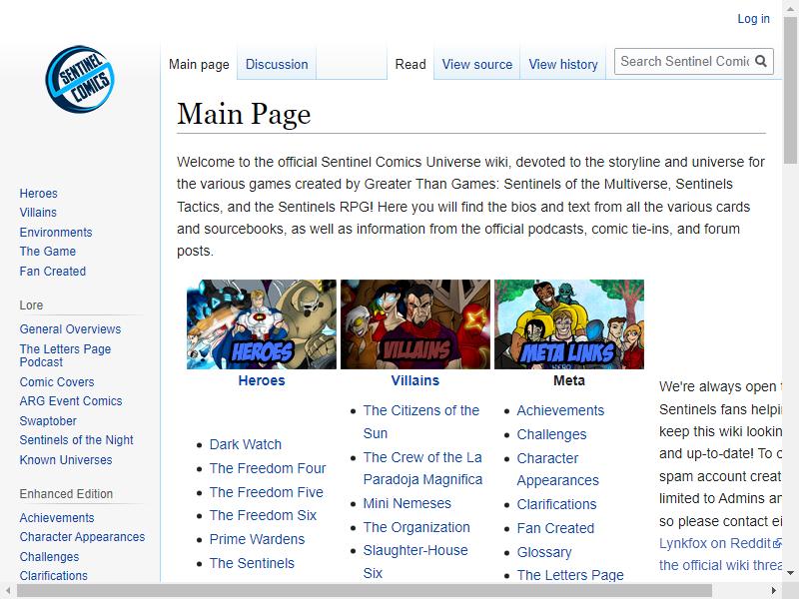Open Achievements in the Meta list
This screenshot has height=599, width=799.
tap(560, 410)
